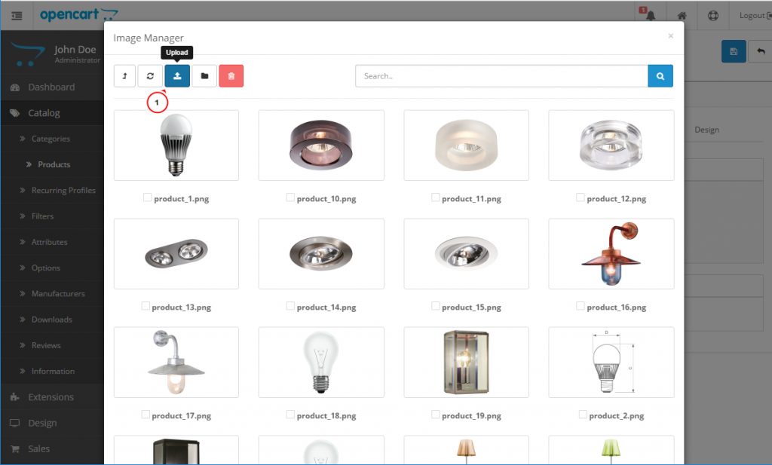The width and height of the screenshot is (772, 465).
Task: Click the blue search magnifier button
Action: (x=660, y=76)
